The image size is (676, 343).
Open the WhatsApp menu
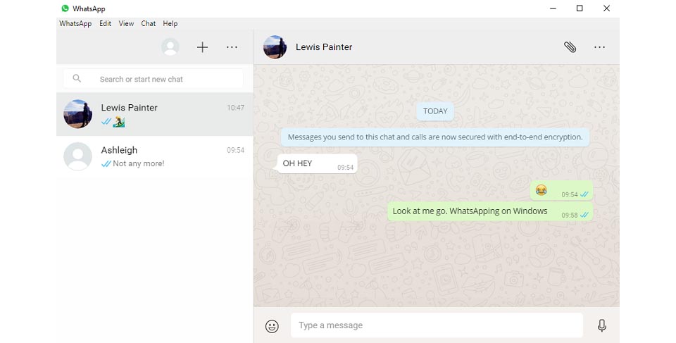pyautogui.click(x=75, y=24)
